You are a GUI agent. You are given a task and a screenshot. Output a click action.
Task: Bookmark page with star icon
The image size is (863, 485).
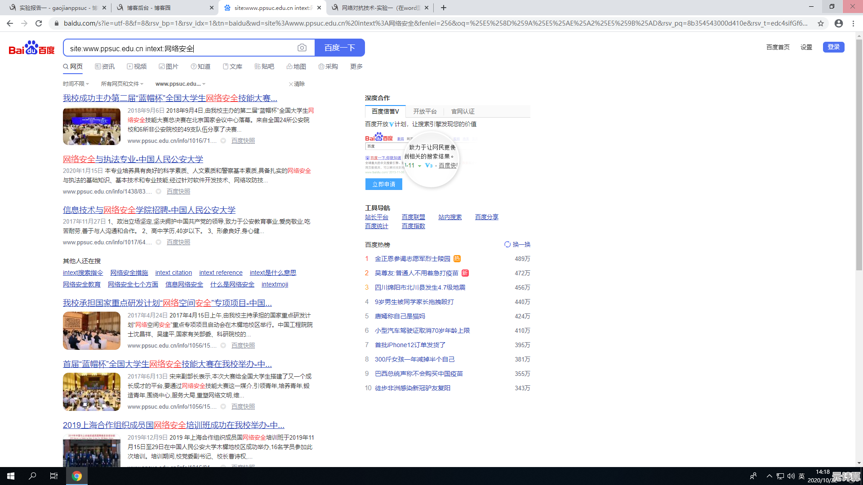point(821,23)
